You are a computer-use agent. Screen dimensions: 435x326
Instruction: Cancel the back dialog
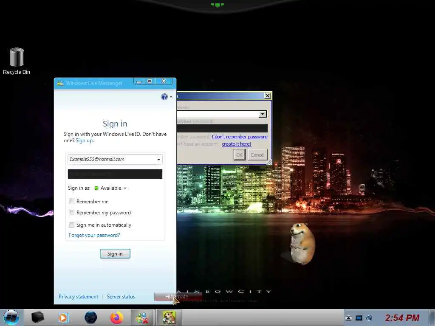pos(257,155)
